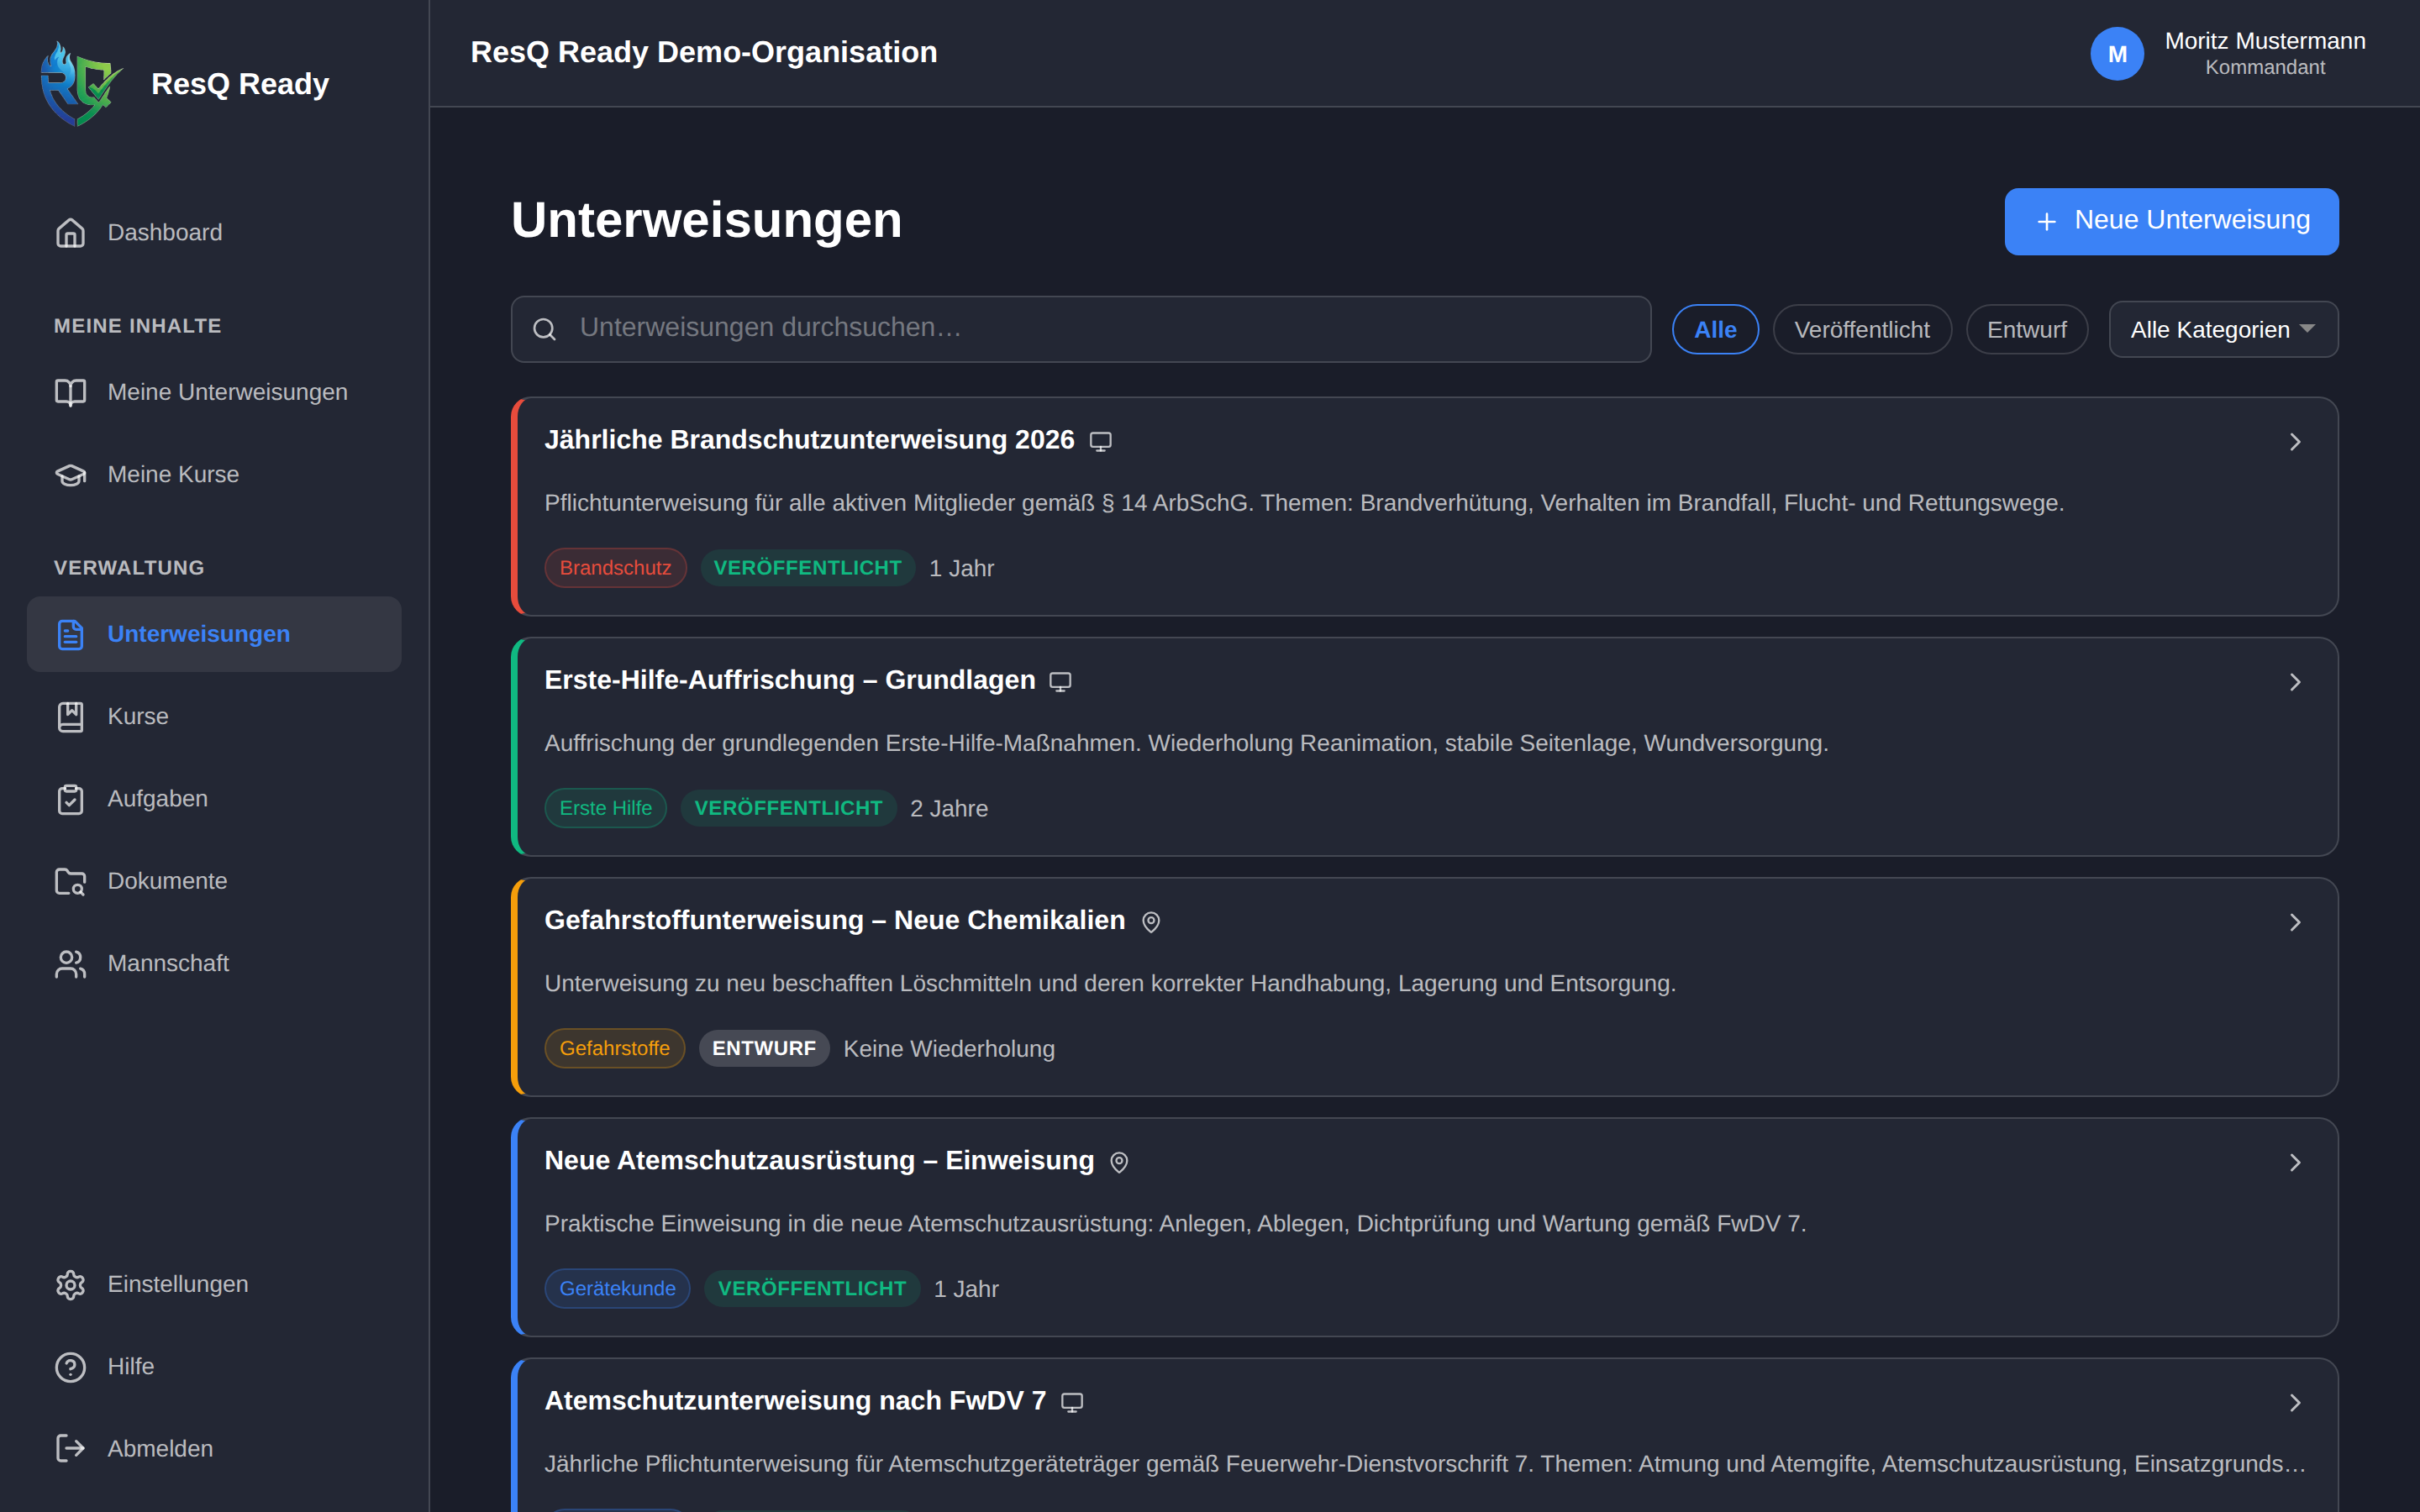The height and width of the screenshot is (1512, 2420).
Task: Open Einstellungen from the sidebar
Action: click(177, 1284)
